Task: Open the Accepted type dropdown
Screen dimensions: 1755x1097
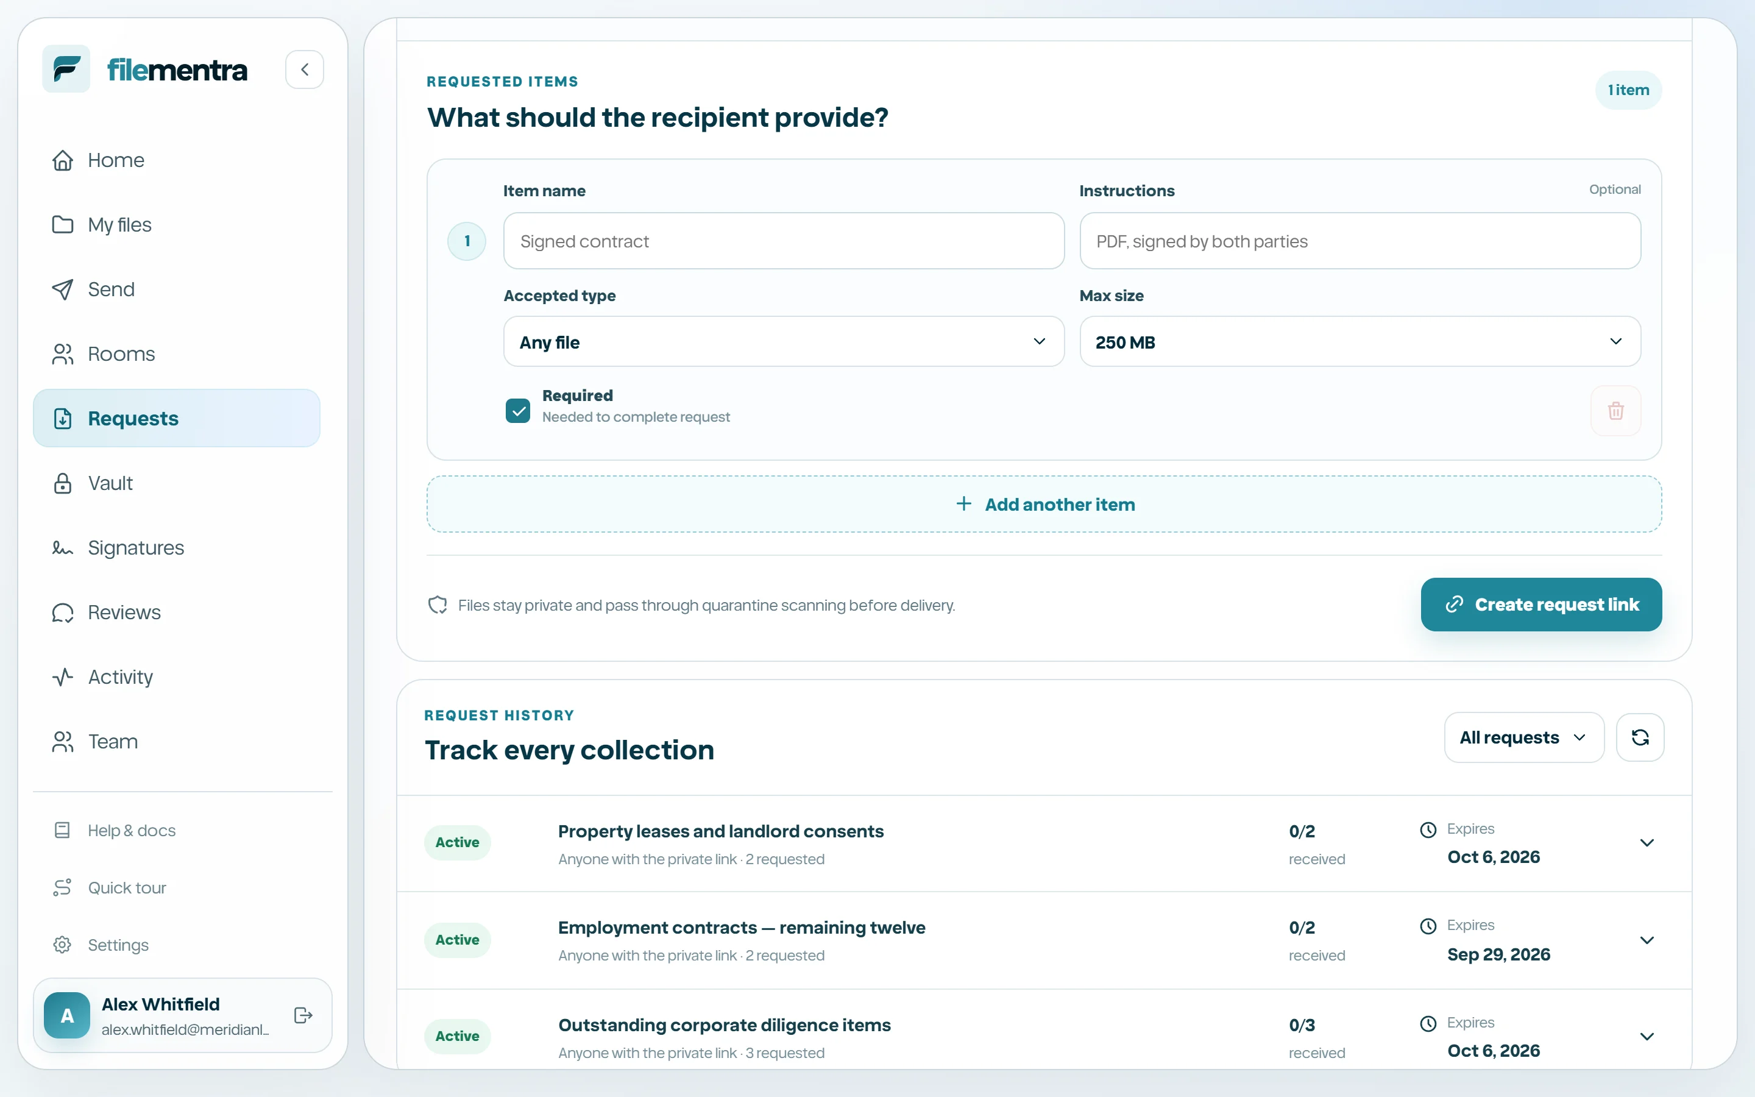Action: coord(784,342)
